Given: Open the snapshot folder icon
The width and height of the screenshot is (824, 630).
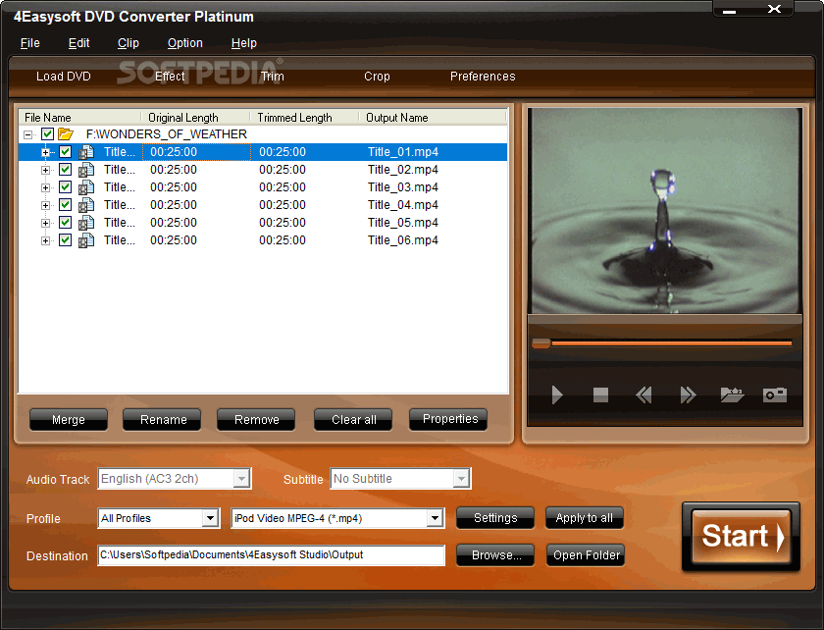Looking at the screenshot, I should 732,394.
